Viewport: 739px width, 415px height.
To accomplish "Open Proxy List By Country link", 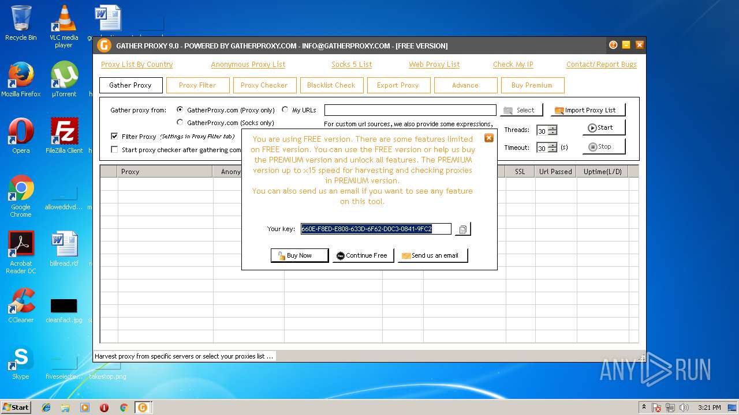I will [137, 65].
